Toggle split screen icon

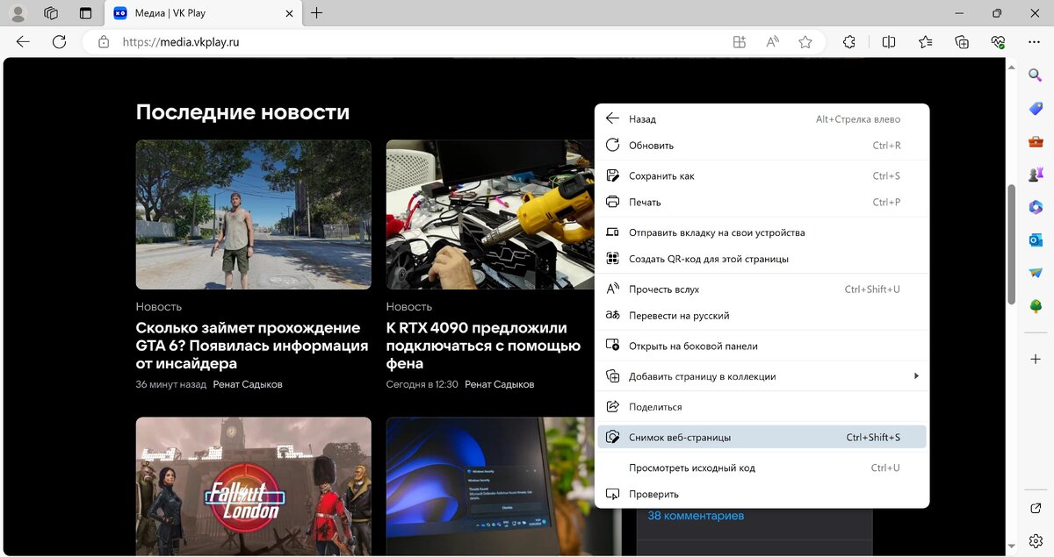click(889, 41)
